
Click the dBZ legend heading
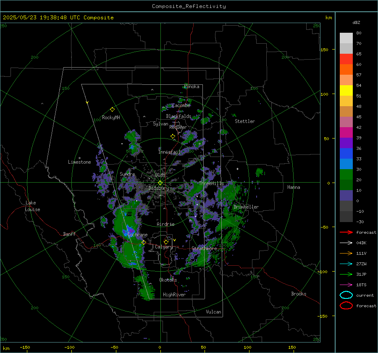(x=356, y=22)
